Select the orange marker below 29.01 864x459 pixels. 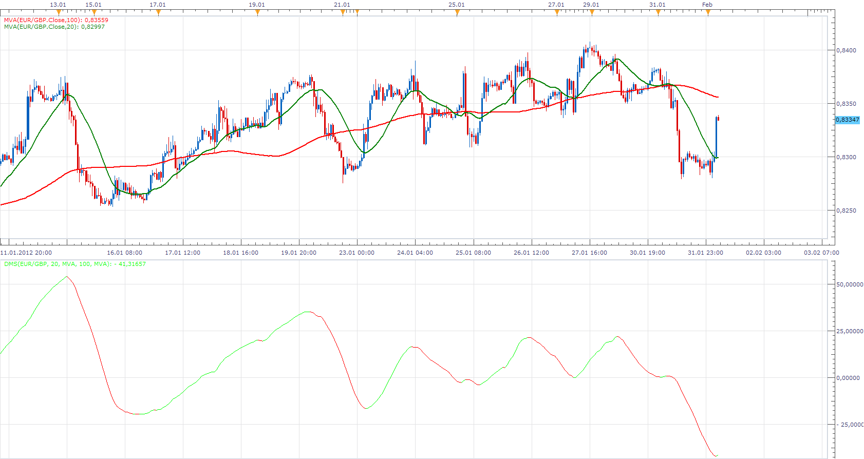pos(592,13)
